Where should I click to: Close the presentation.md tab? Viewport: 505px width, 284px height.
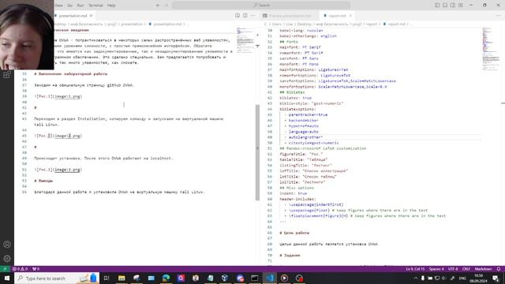coord(92,16)
